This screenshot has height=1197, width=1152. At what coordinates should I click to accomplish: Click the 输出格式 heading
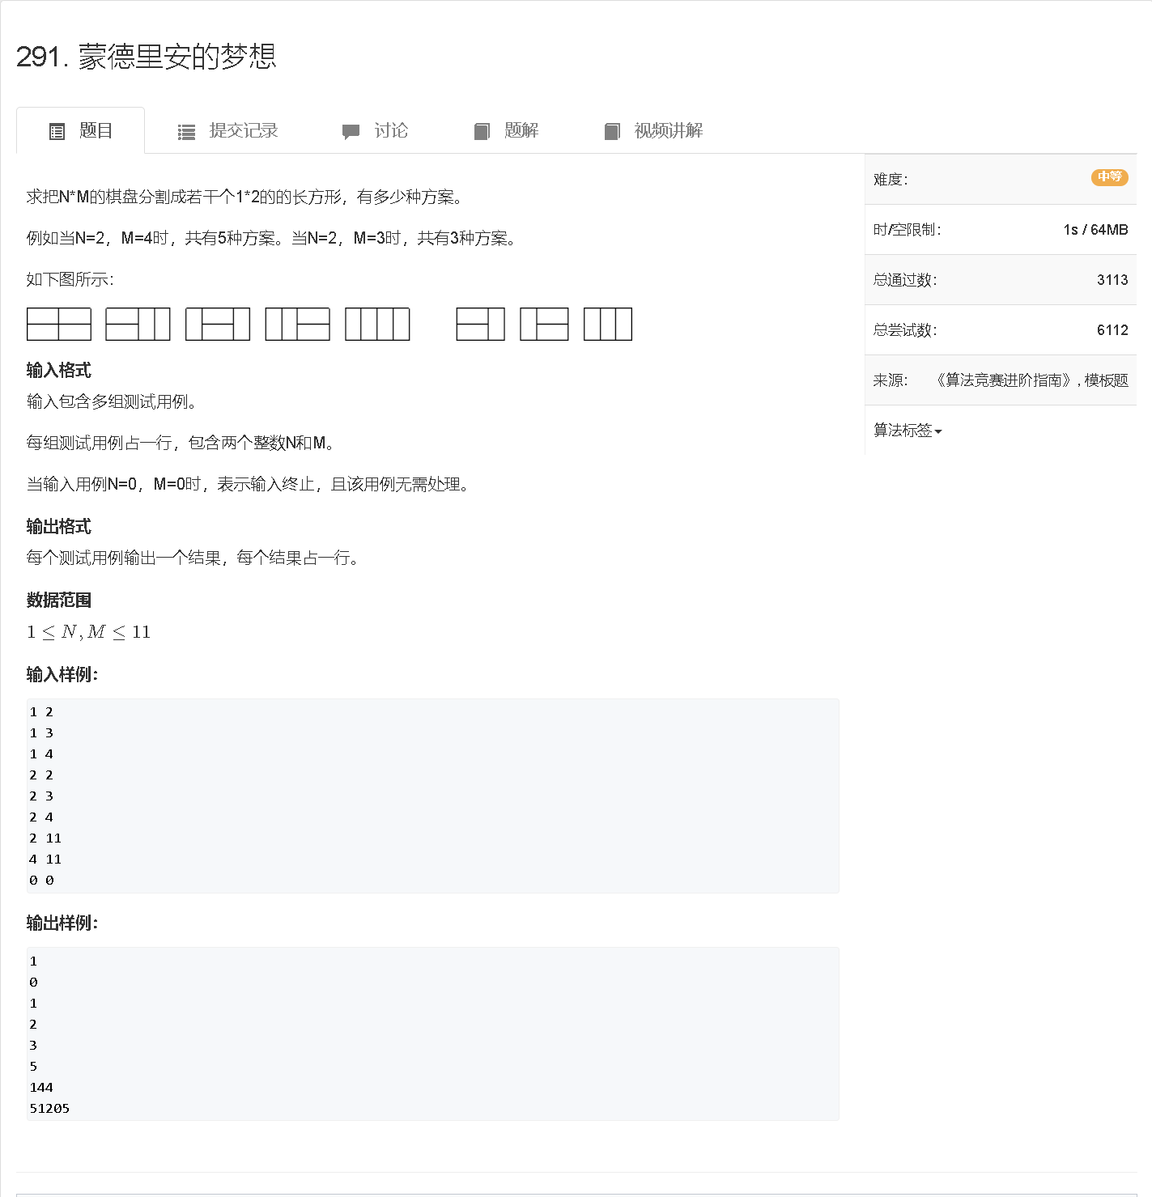point(59,527)
